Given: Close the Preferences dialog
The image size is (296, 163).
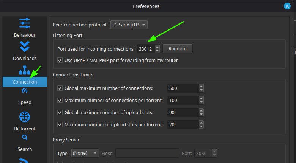Looking at the screenshot, I should [x=287, y=6].
